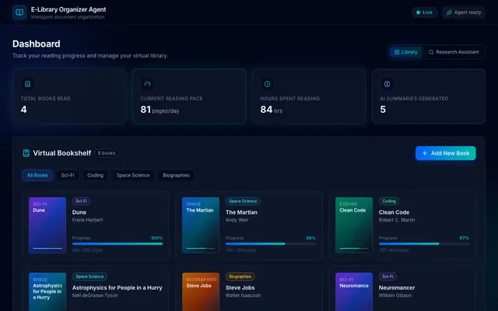Click the Add New Book button
Viewport: 498px width, 311px height.
pos(446,153)
